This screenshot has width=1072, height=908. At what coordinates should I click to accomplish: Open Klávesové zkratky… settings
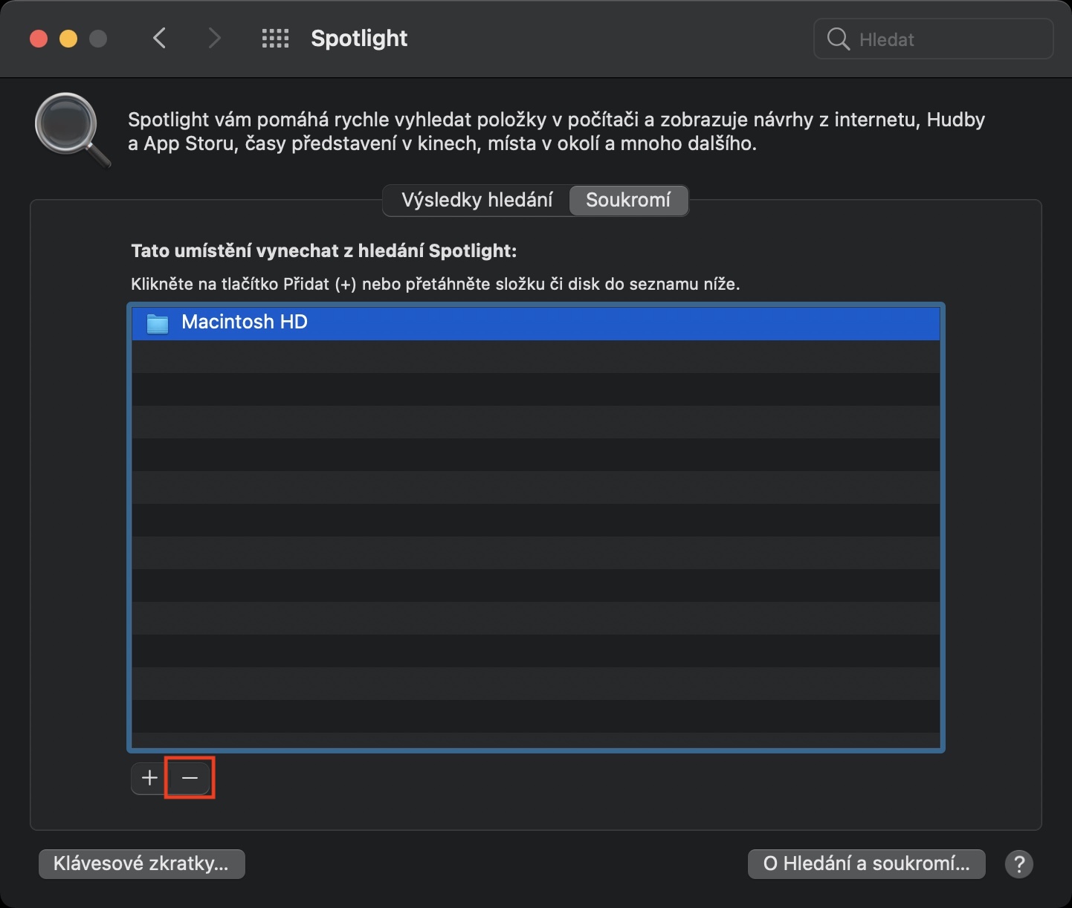141,864
